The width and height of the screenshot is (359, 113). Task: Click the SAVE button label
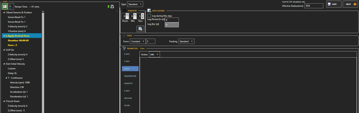[x=334, y=4]
